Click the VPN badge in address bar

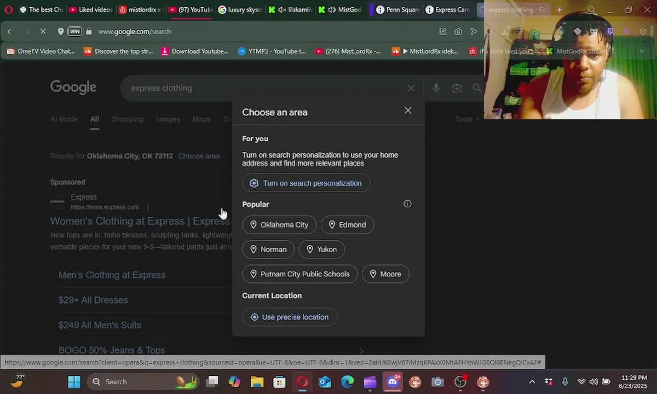click(75, 32)
